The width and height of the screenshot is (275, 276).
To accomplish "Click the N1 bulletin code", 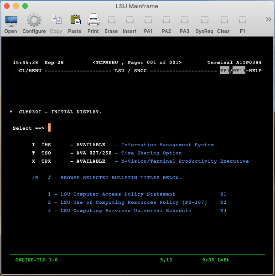I will click(223, 194).
